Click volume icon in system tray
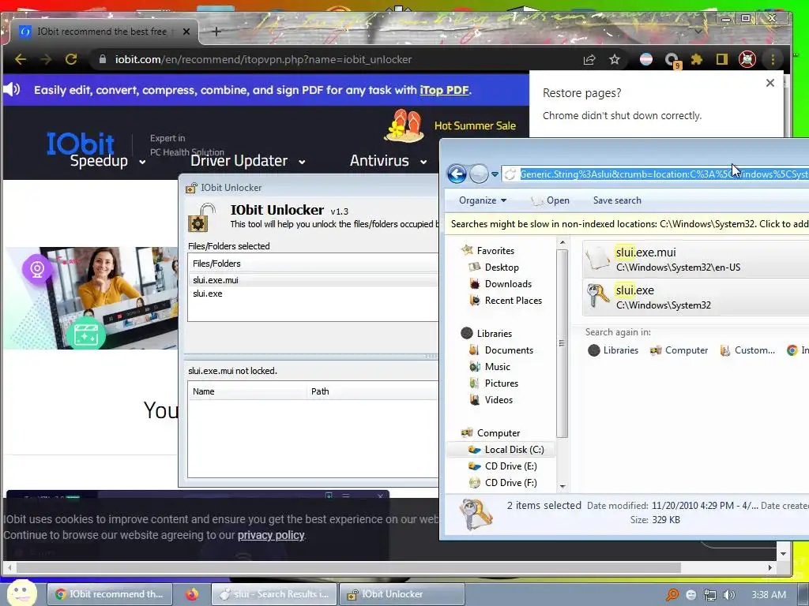Viewport: 809px width, 606px height. 728,595
